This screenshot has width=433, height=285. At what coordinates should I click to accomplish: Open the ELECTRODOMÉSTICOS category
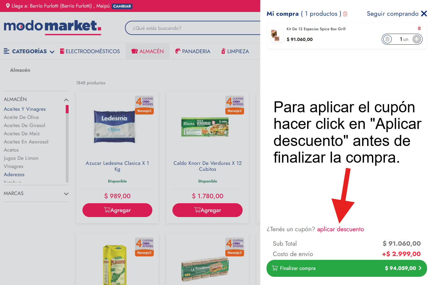click(90, 51)
